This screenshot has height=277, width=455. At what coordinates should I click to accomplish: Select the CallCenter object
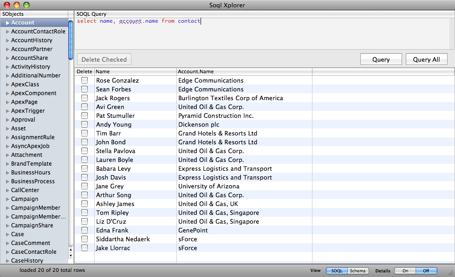[25, 190]
